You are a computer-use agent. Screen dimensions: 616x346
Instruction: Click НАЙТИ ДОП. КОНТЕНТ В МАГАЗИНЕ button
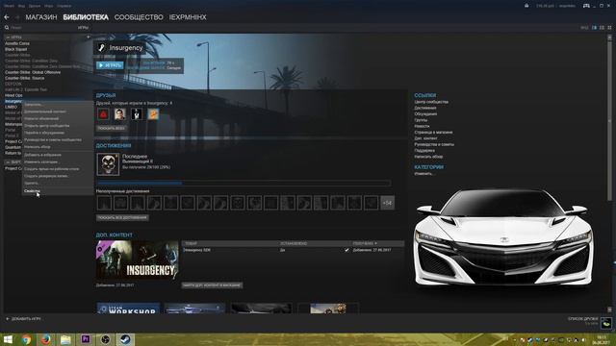click(x=212, y=285)
